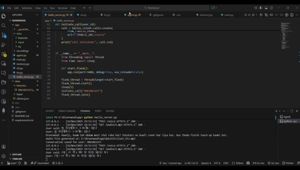The height and width of the screenshot is (170, 300).
Task: Change Python language mode in the status bar
Action: click(239, 163)
